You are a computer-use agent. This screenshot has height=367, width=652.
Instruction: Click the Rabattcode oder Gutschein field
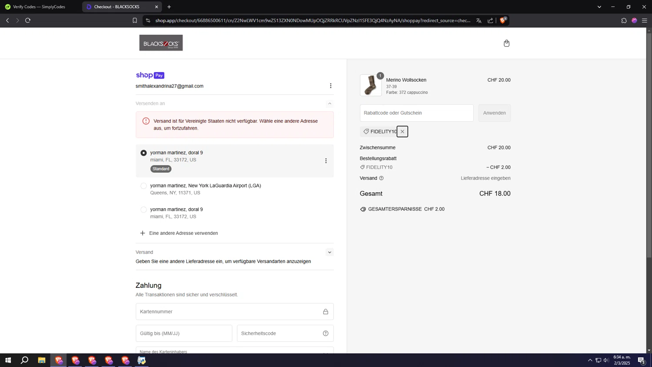[416, 113]
